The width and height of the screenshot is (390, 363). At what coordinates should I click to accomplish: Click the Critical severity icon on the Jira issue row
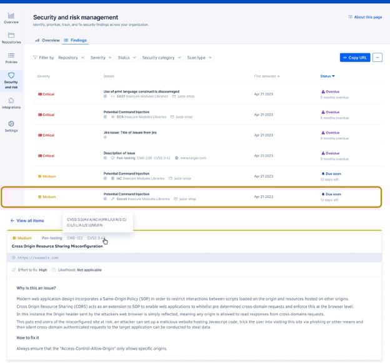(x=40, y=135)
